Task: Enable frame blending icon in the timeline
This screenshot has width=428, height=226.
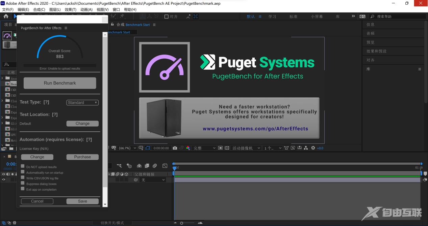Action: pyautogui.click(x=147, y=166)
